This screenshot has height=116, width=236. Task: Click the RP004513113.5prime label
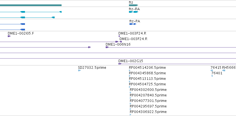pos(147,79)
